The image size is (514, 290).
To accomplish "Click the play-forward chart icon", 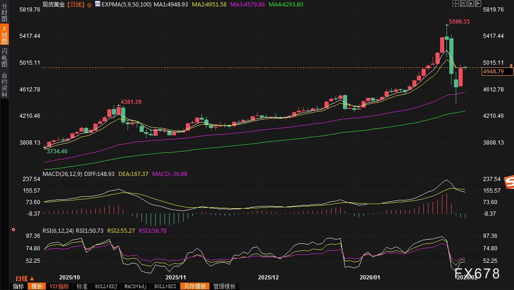I will [x=471, y=4].
